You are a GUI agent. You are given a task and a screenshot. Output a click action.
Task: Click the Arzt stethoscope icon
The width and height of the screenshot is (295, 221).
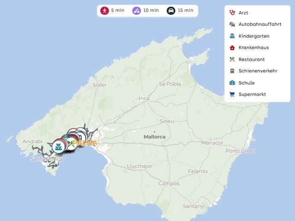232,12
